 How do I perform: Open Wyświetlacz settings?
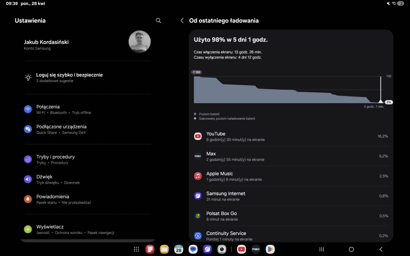[x=88, y=229]
